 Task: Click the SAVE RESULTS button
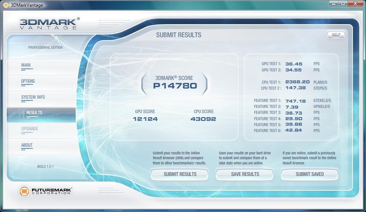[x=245, y=174]
